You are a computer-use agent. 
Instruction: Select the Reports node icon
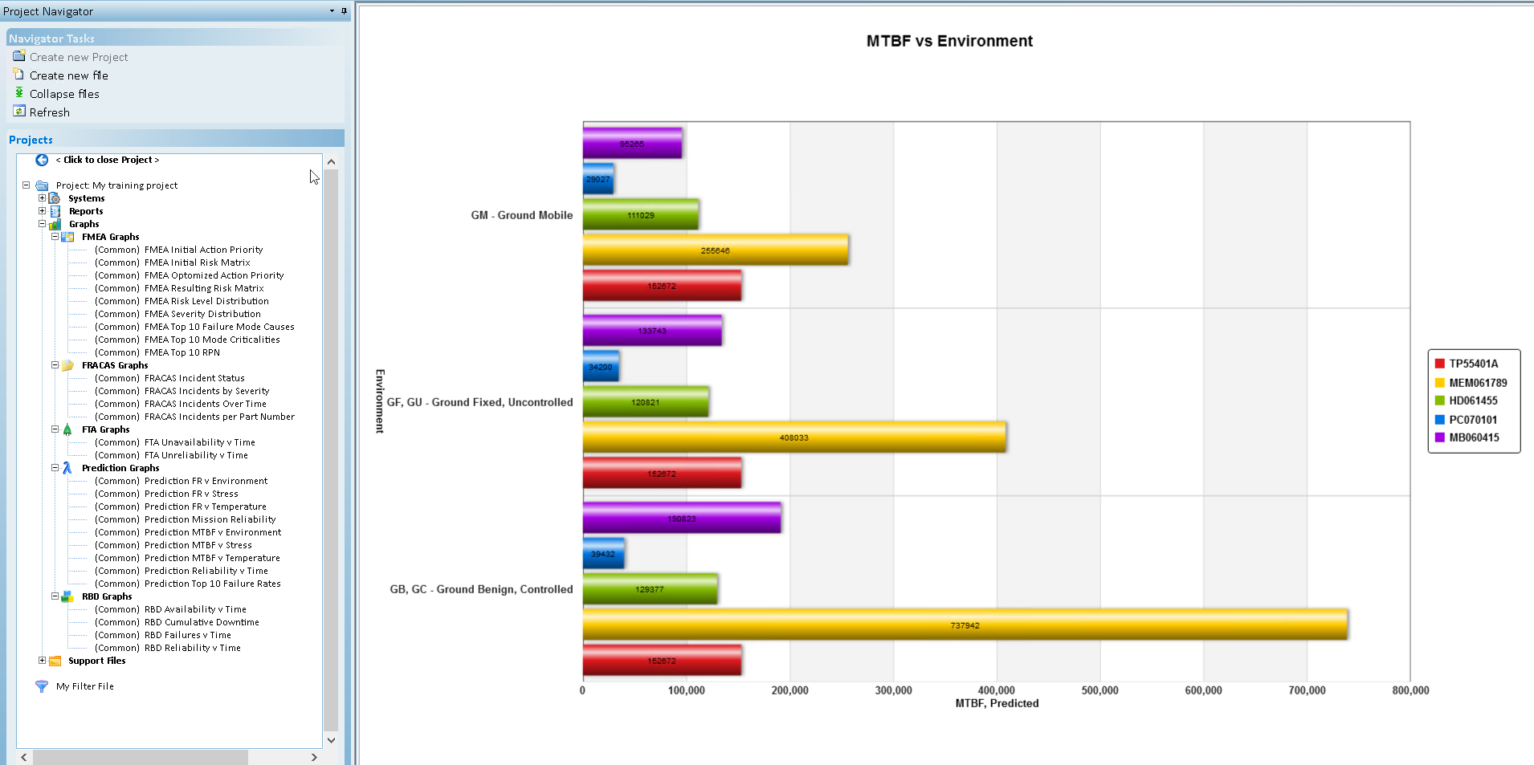55,211
